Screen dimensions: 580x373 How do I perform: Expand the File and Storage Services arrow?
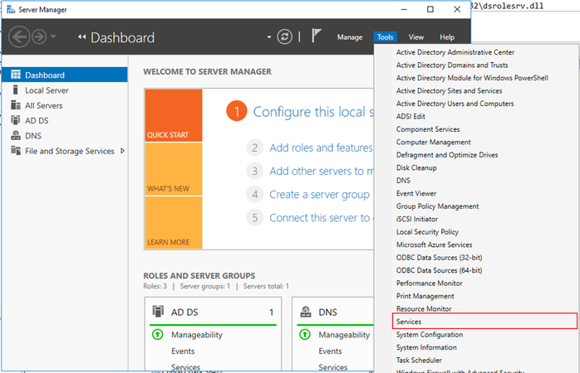click(x=123, y=151)
